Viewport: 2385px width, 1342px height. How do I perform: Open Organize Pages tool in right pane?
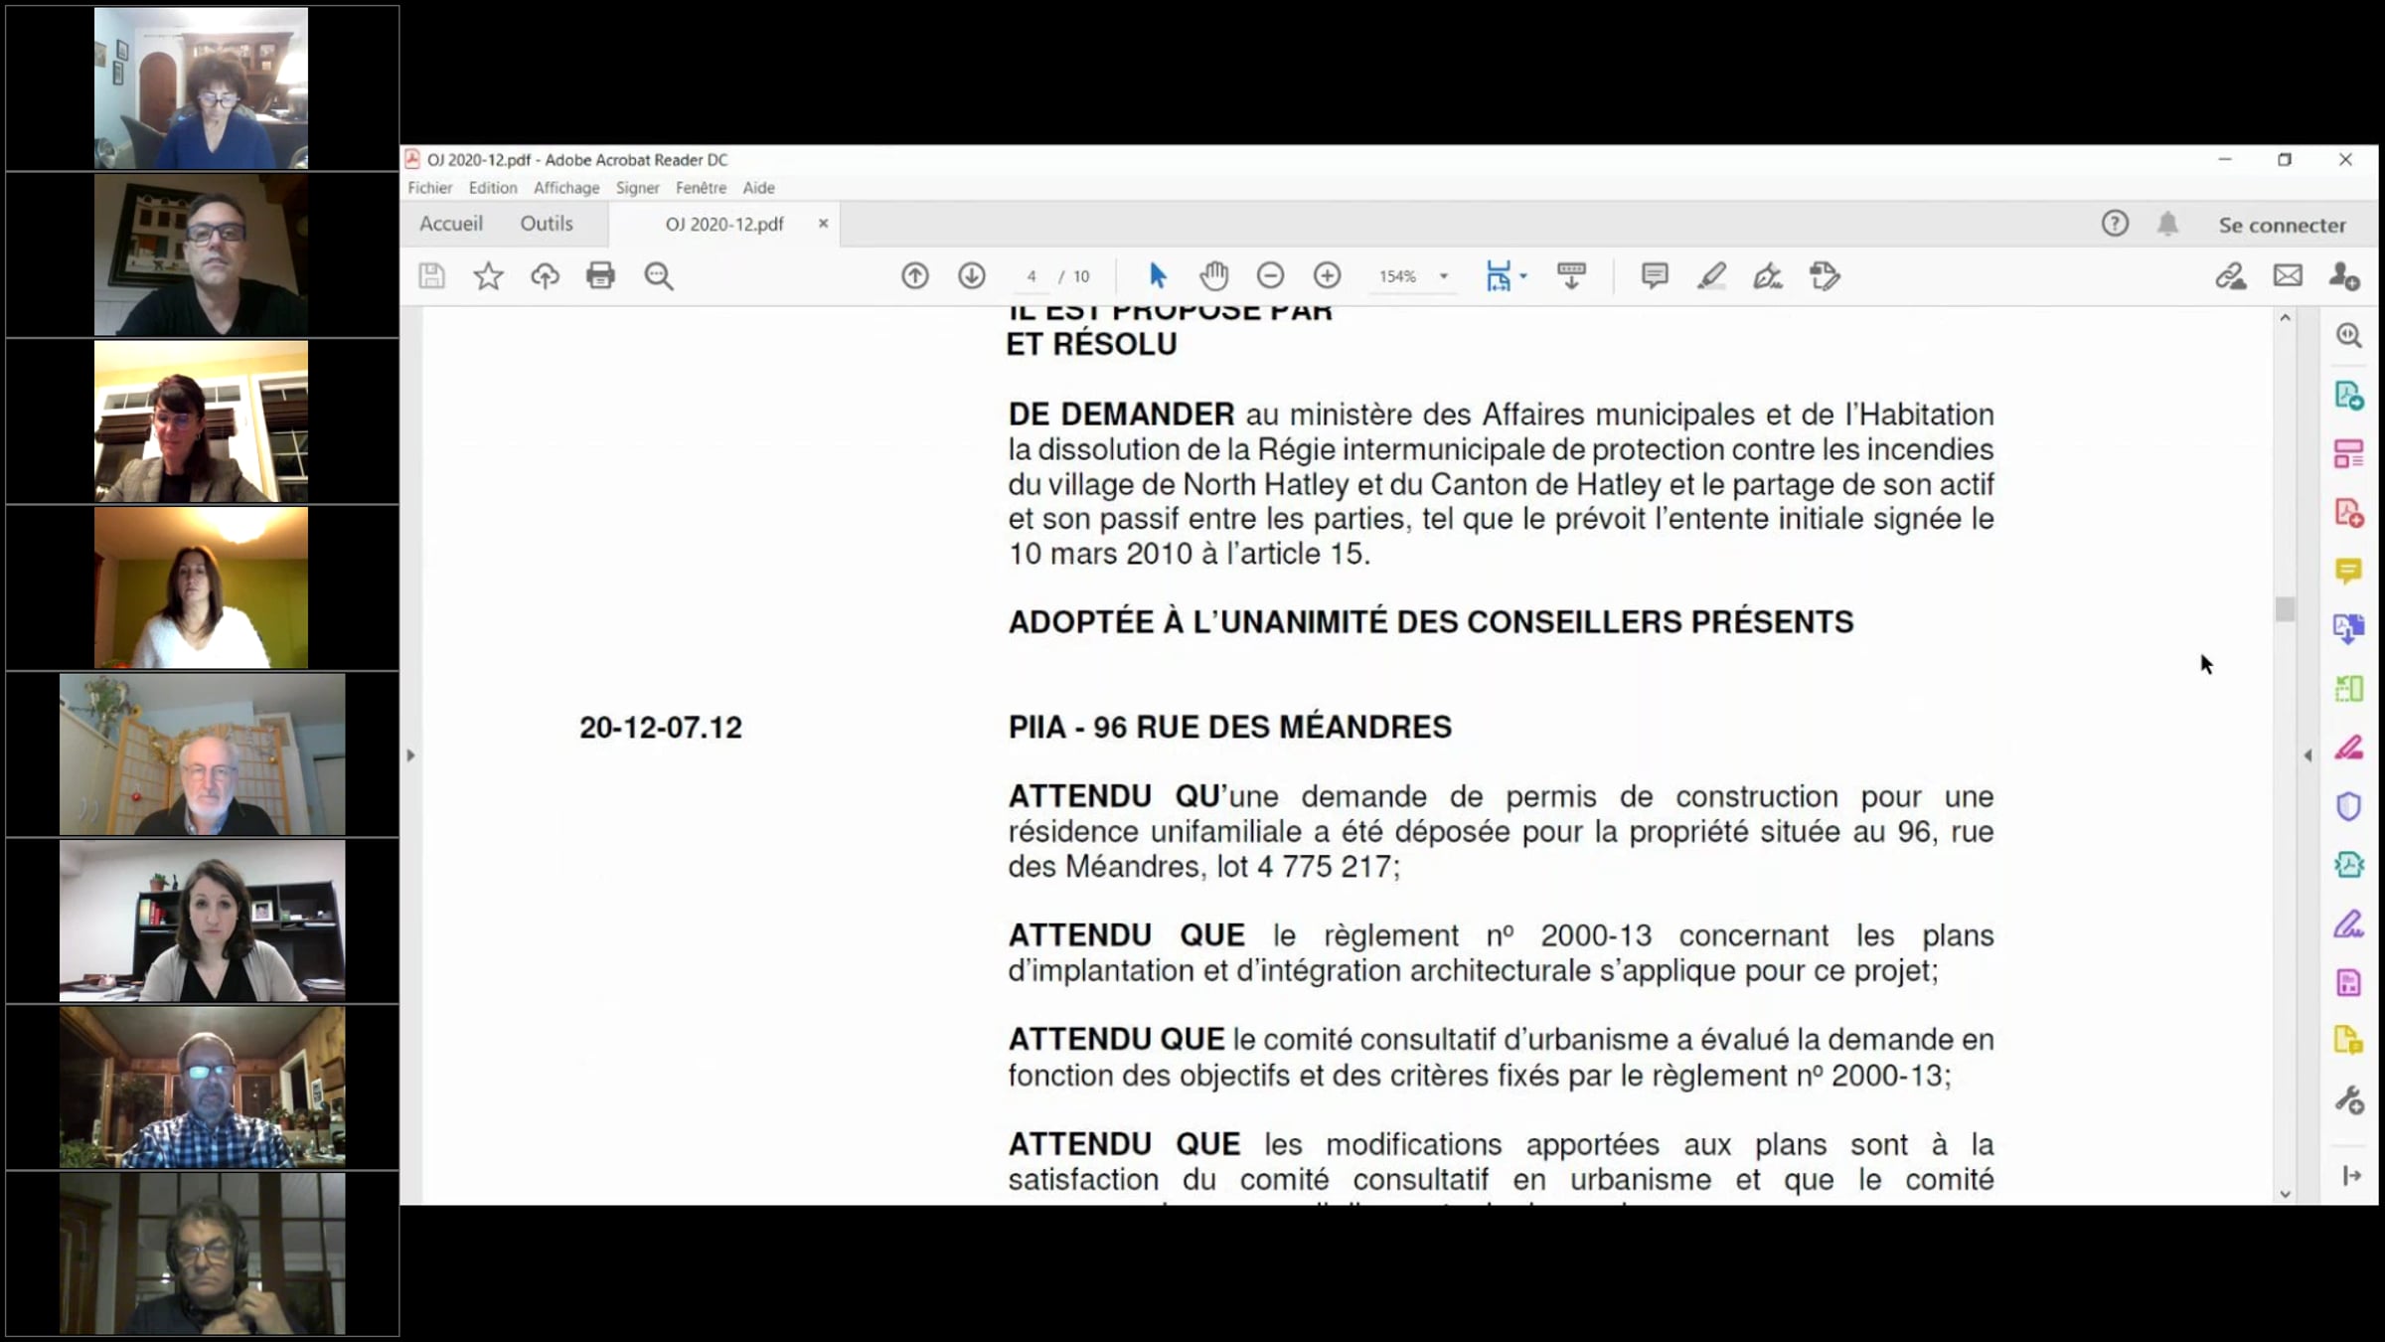click(x=2348, y=688)
